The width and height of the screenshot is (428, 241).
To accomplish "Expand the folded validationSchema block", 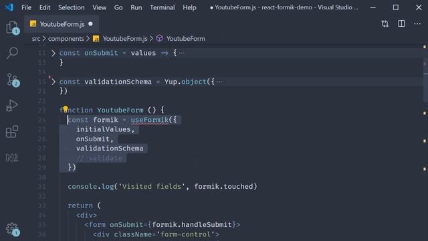I will pos(53,82).
